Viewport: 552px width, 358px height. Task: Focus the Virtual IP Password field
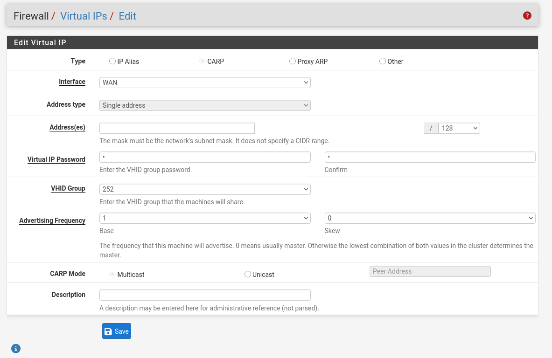point(205,157)
